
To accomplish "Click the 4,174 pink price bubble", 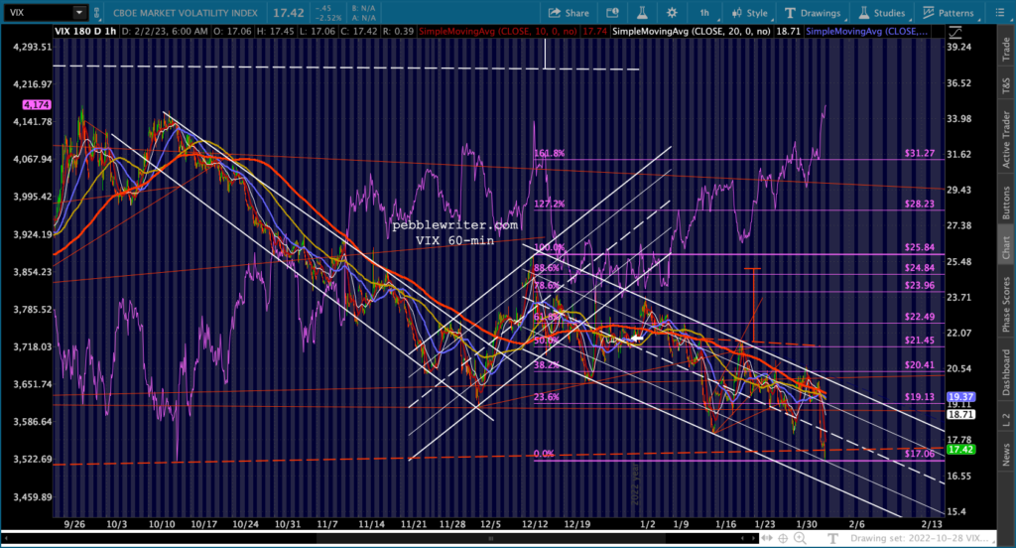I will [37, 104].
